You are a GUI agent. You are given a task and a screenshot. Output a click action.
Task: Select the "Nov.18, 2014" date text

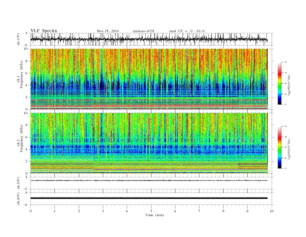click(x=108, y=31)
